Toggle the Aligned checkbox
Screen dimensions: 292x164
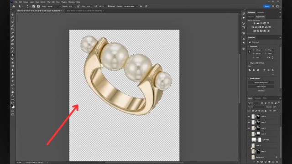tap(109, 6)
